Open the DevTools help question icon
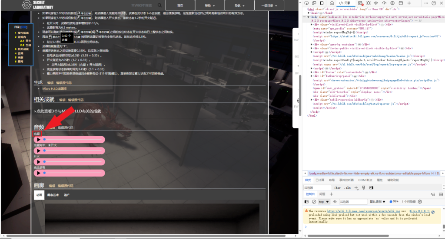The width and height of the screenshot is (445, 239). tap(434, 3)
